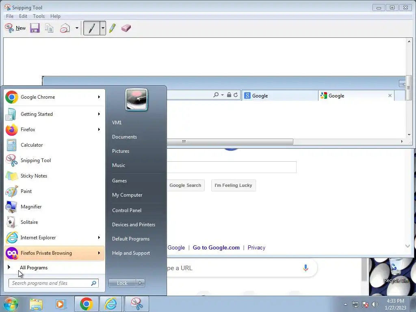Launch Paint from Start menu
Screen dimensions: 416x312
[54, 191]
